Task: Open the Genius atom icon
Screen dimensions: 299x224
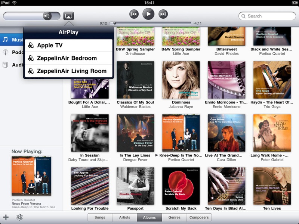Action: 20,217
